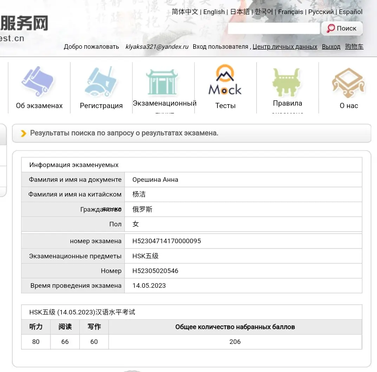The image size is (377, 372).
Task: Click the Экзаменационный temple gate icon
Action: 162,82
